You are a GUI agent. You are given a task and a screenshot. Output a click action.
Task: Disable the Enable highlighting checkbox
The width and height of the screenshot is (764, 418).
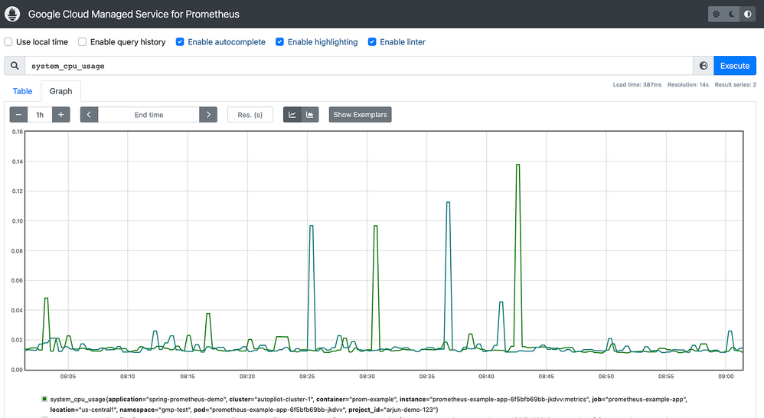coord(279,42)
